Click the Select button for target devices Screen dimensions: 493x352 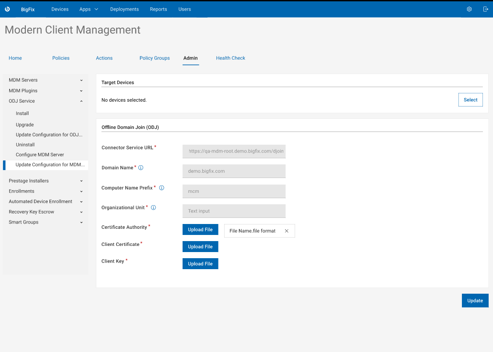click(x=470, y=100)
